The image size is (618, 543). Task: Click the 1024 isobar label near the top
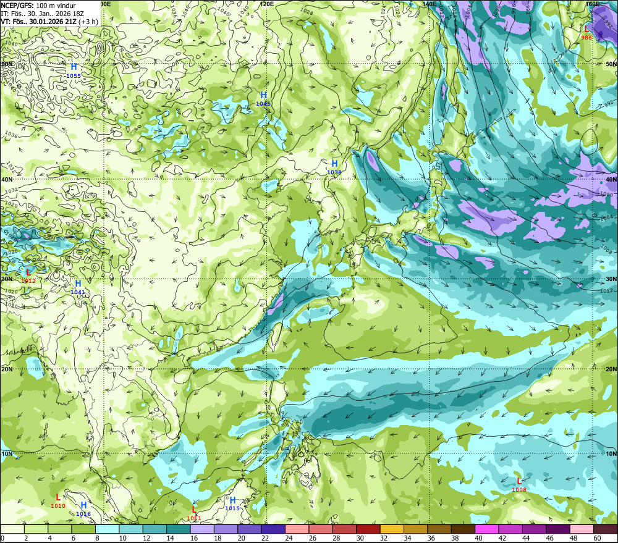coord(384,11)
